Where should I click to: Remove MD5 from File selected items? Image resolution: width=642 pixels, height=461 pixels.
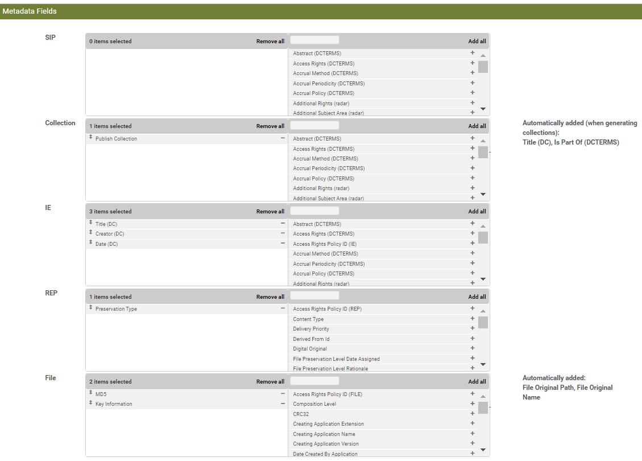[x=283, y=394]
